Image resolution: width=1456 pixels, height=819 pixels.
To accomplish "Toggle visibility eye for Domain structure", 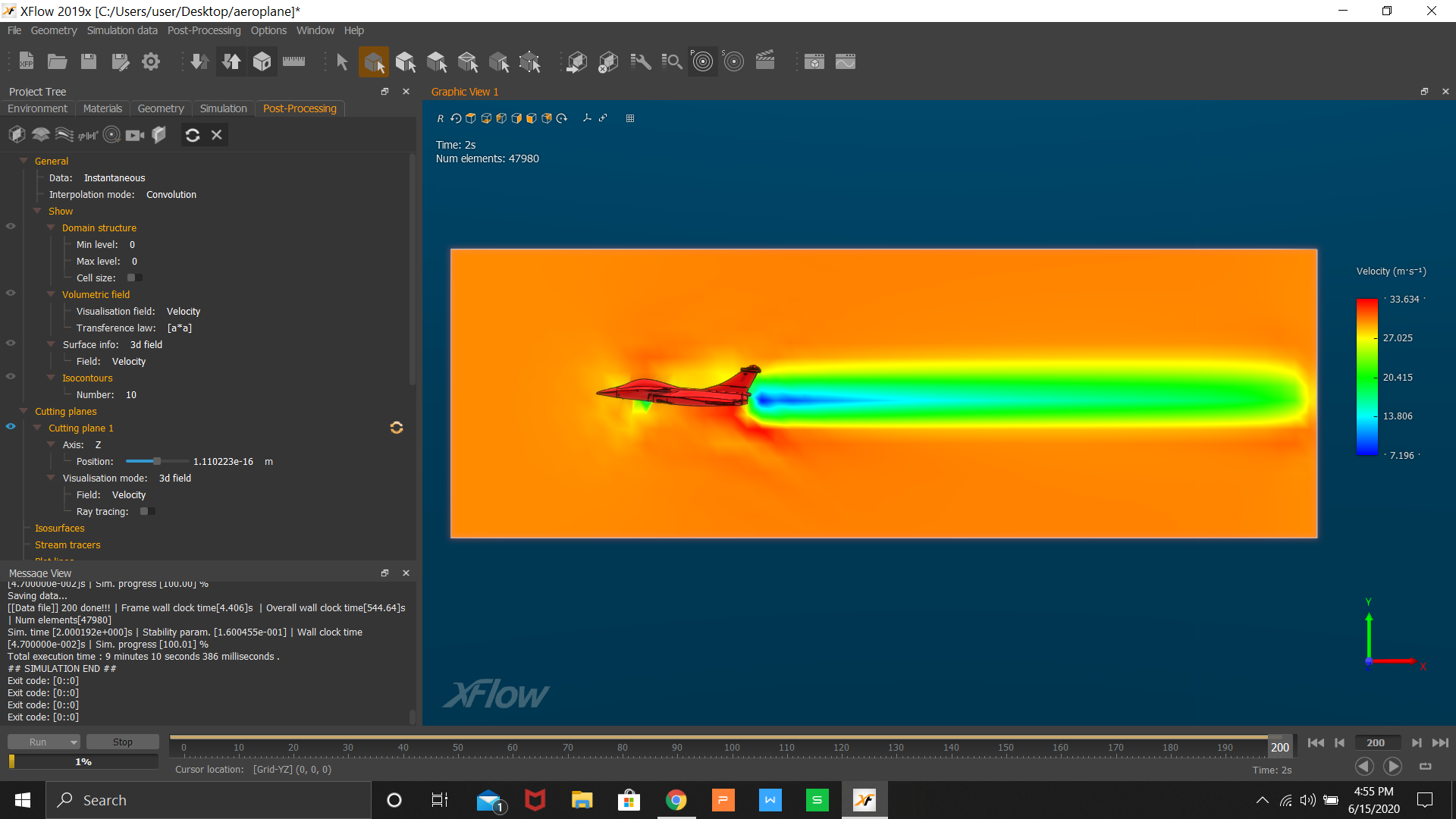I will pyautogui.click(x=11, y=226).
